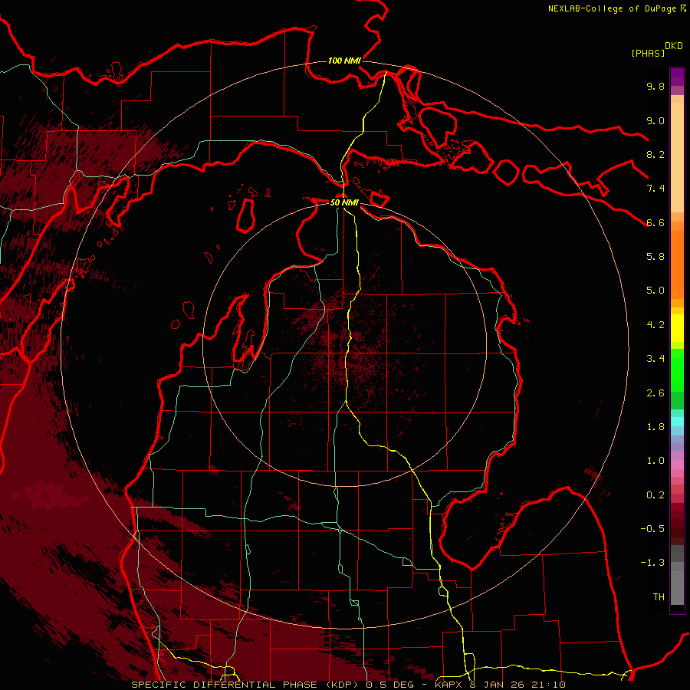
Task: Click the 50 NMI range ring label
Action: coord(344,202)
